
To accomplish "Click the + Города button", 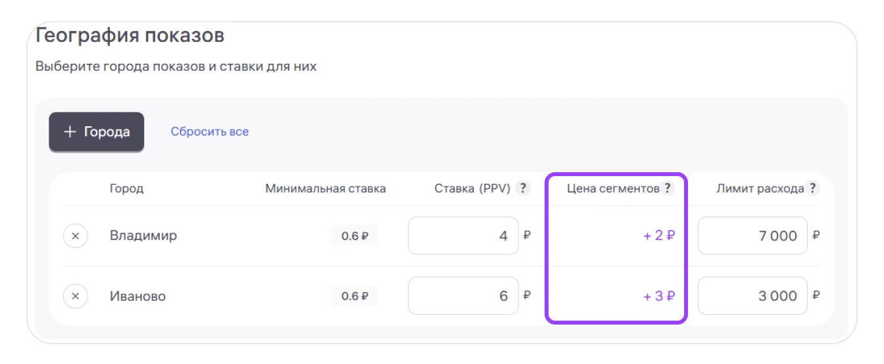I will [97, 132].
